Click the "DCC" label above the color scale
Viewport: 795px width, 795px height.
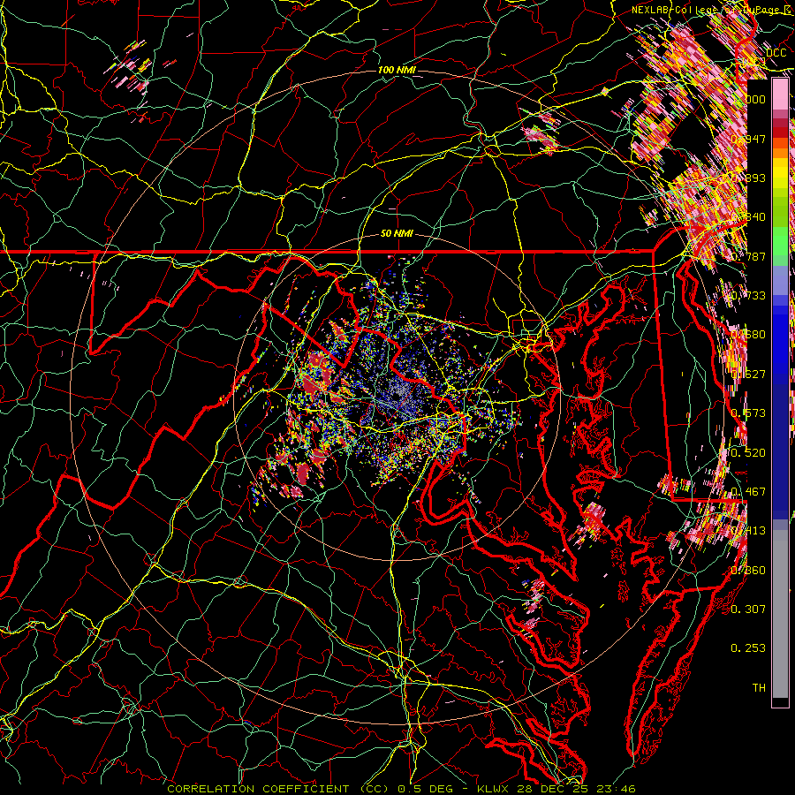coord(776,53)
